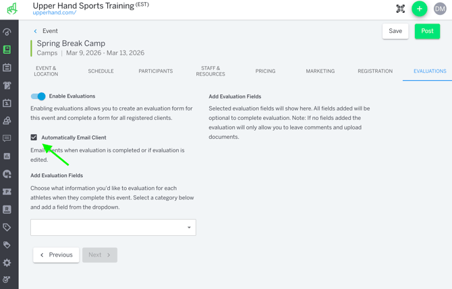Open the dashboard gauge icon in sidebar
This screenshot has width=452, height=289.
pyautogui.click(x=7, y=32)
